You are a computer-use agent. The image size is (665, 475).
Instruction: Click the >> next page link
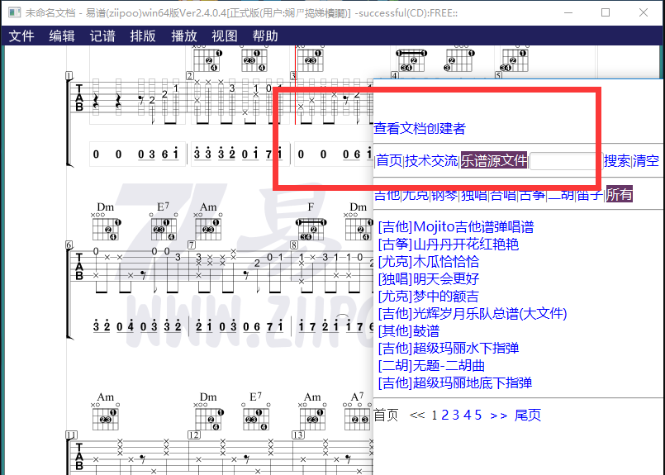pos(499,416)
